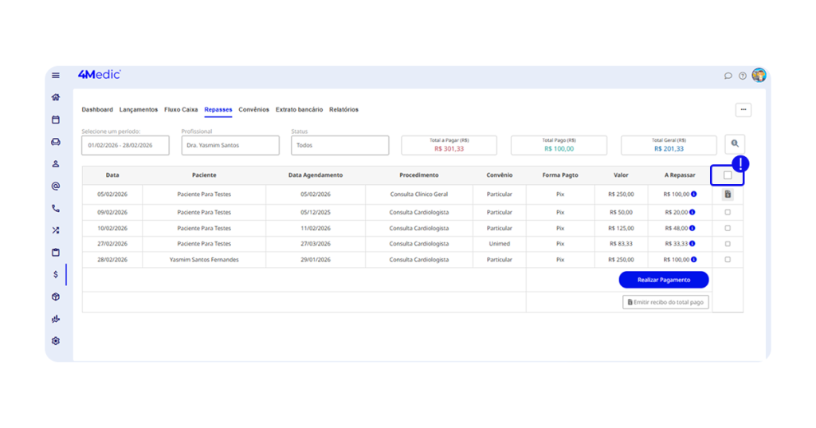This screenshot has height=428, width=816.
Task: Open the phone icon in sidebar
Action: click(x=56, y=208)
